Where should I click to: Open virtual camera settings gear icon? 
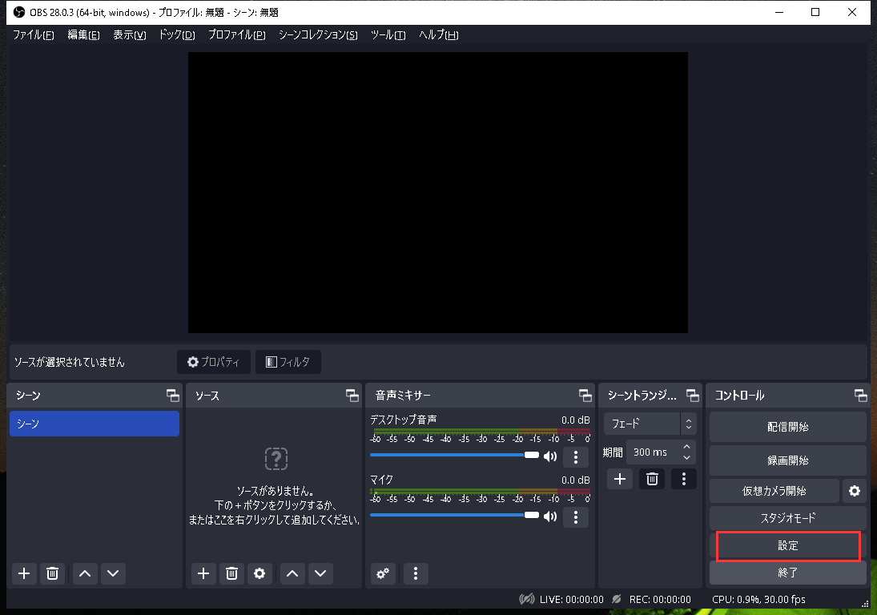855,491
